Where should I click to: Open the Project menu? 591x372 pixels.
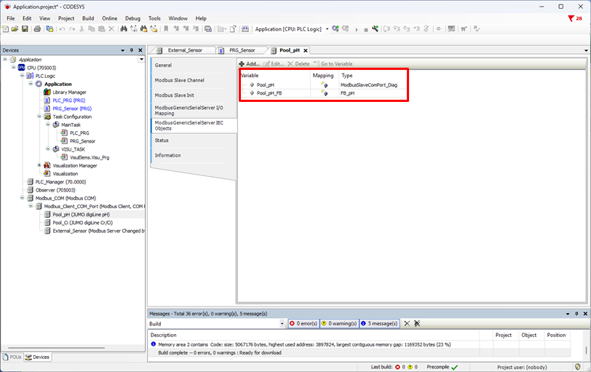pos(66,18)
